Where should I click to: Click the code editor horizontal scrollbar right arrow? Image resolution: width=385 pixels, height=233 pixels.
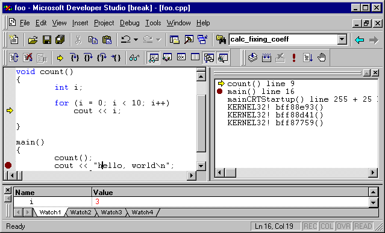pyautogui.click(x=191, y=175)
